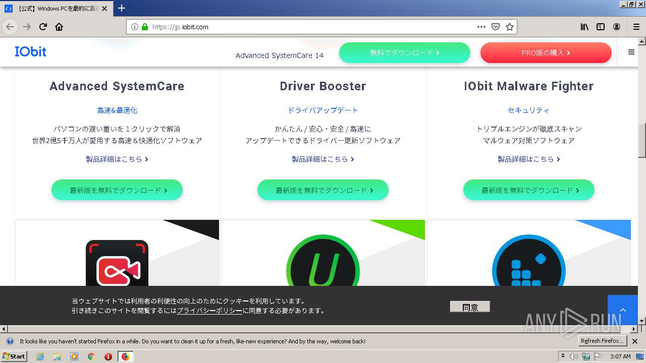Image resolution: width=646 pixels, height=363 pixels.
Task: Click the ドライバアップデート category link
Action: pyautogui.click(x=323, y=110)
